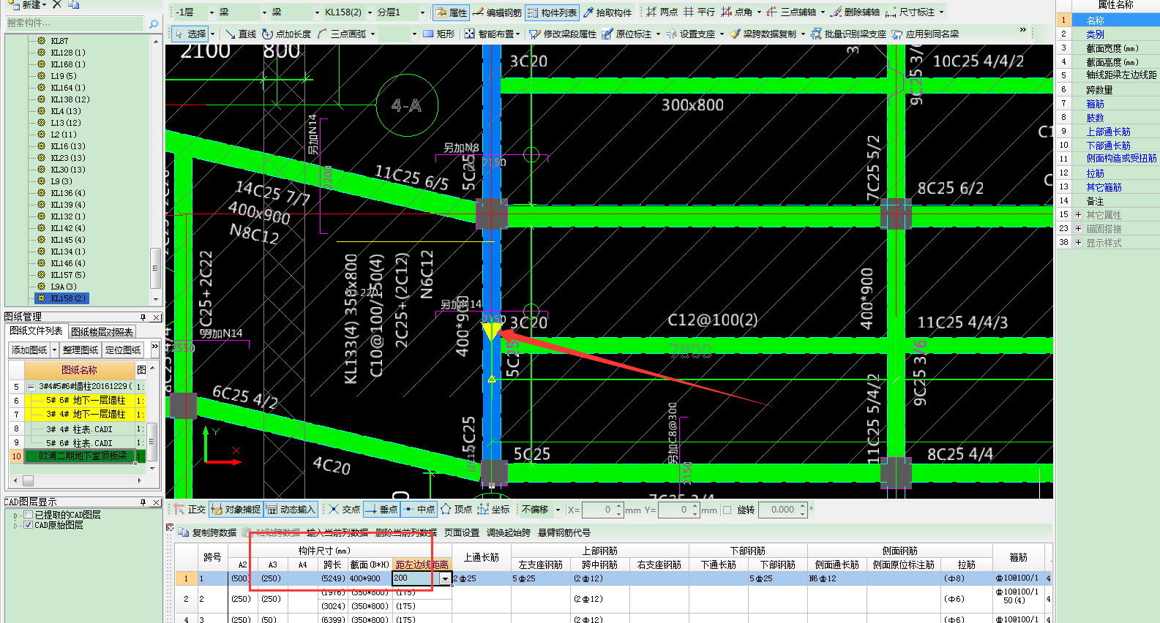Image resolution: width=1160 pixels, height=623 pixels.
Task: Collapse 3#4#5#6#墙柱 drawing node
Action: coord(31,387)
